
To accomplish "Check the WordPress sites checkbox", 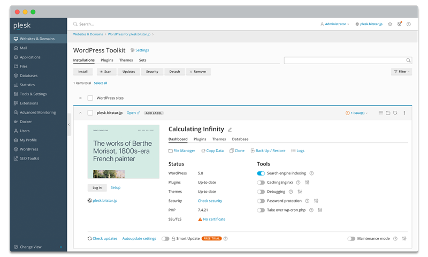I will tap(90, 98).
